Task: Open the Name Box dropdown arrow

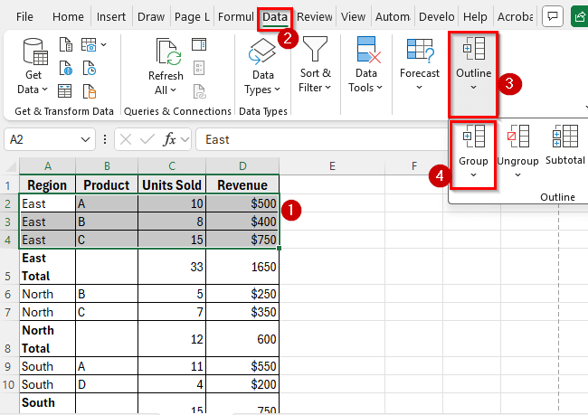Action: pos(85,140)
